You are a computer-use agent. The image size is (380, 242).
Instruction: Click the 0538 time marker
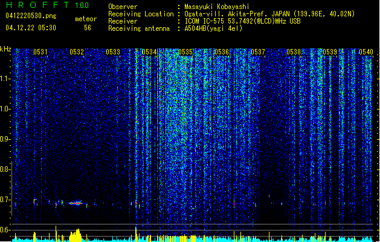[294, 52]
